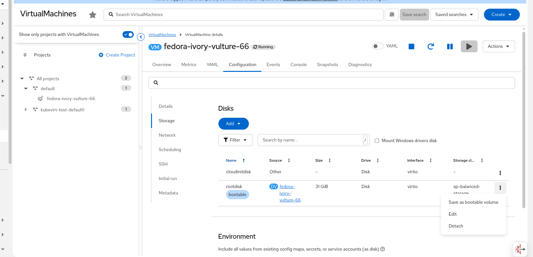Focus the configuration search field
This screenshot has height=257, width=533.
click(332, 83)
